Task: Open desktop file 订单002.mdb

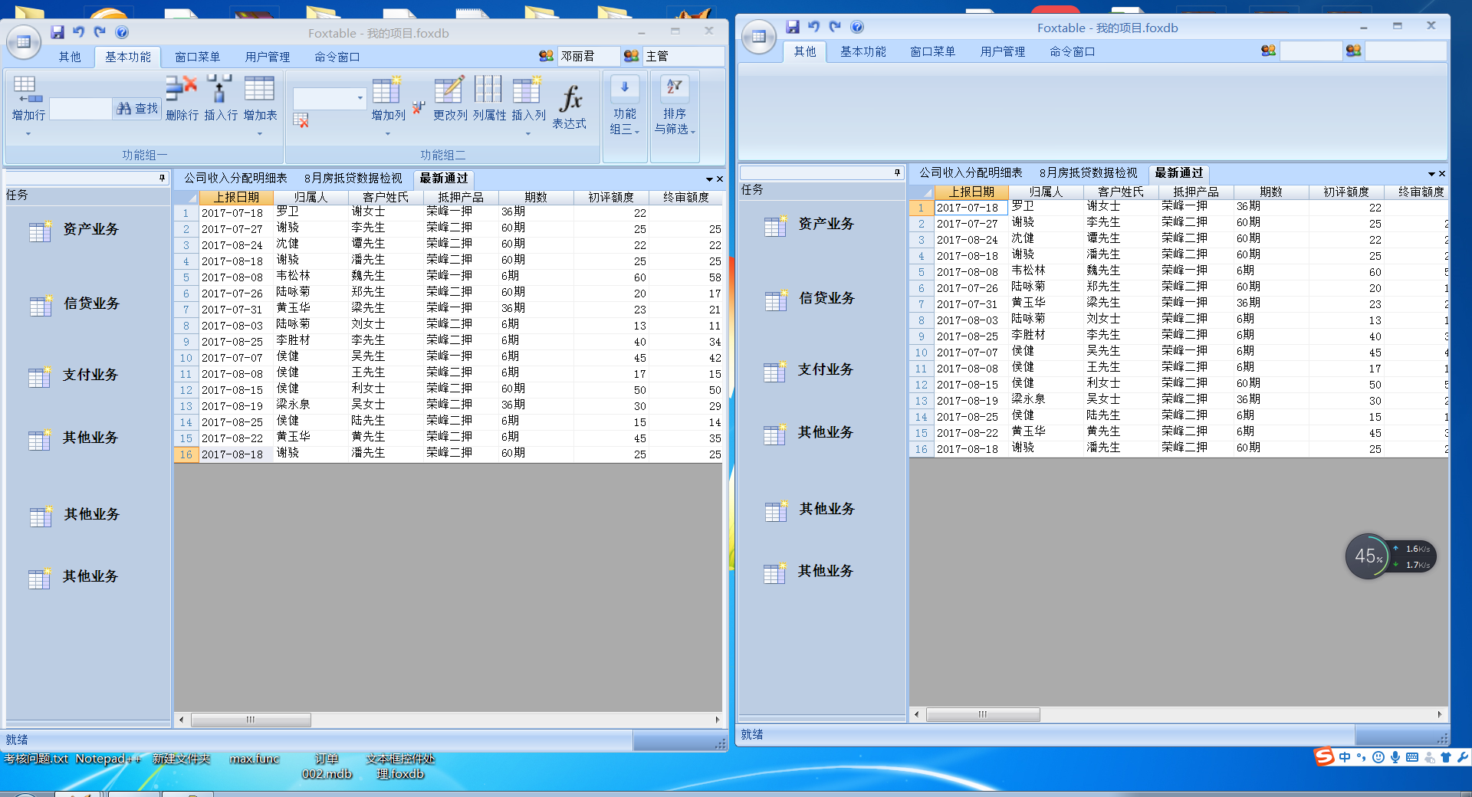Action: point(327,766)
